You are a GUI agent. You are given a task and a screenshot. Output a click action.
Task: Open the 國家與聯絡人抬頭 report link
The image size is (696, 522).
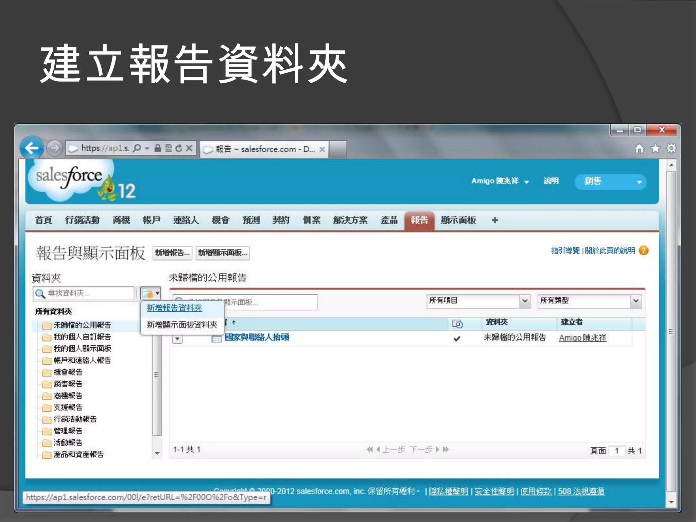pos(257,337)
